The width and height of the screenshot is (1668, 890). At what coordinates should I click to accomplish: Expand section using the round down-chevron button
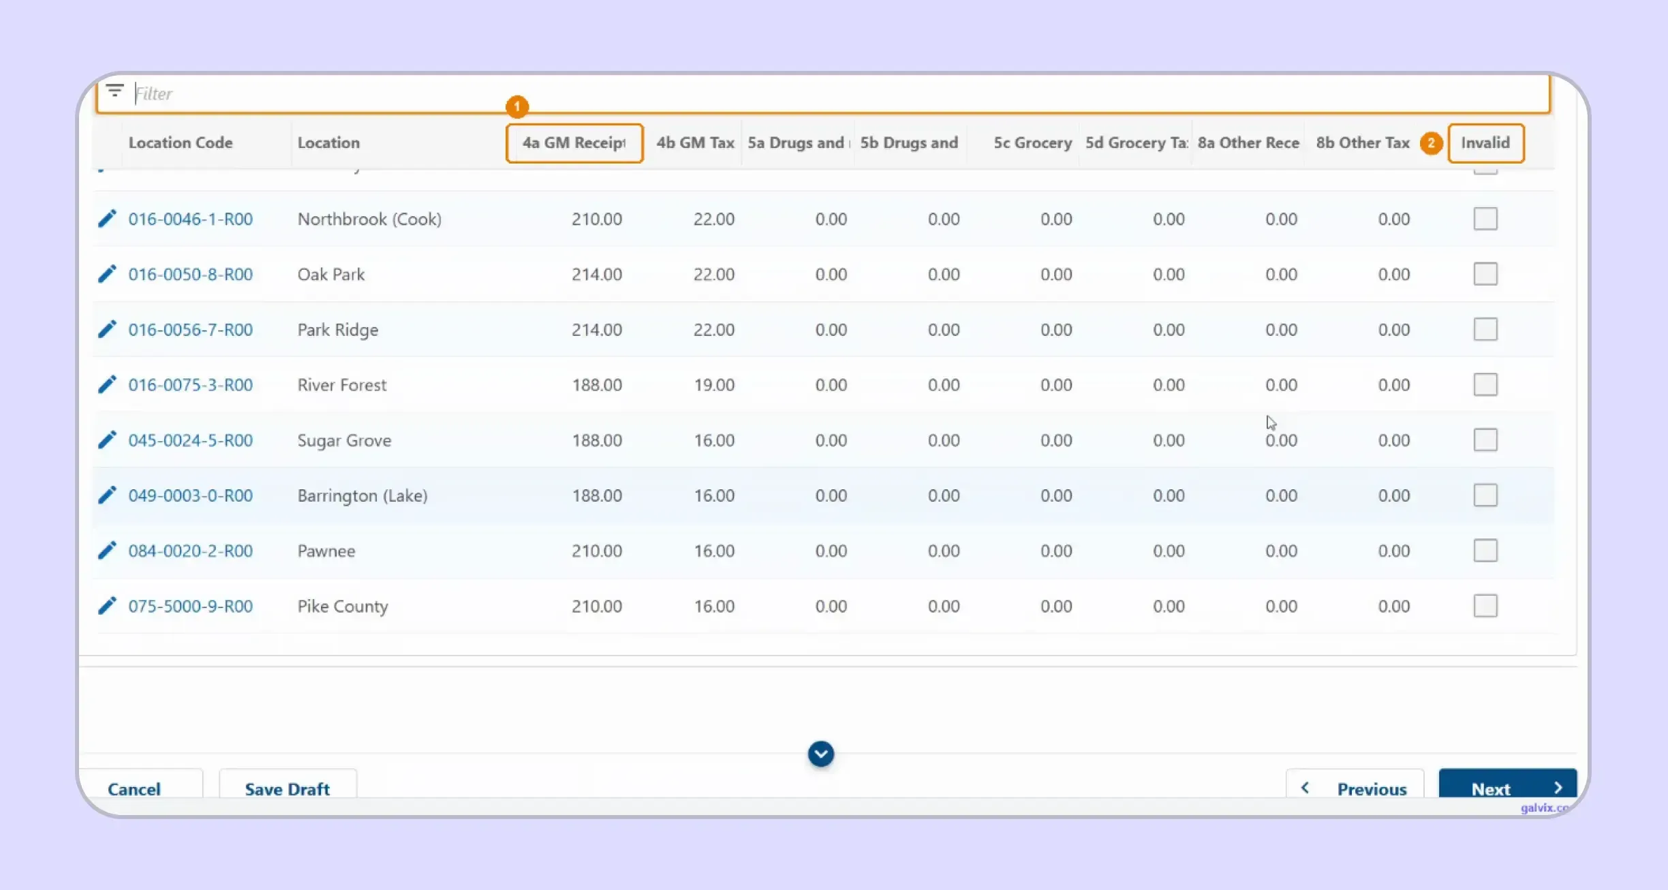pyautogui.click(x=821, y=754)
